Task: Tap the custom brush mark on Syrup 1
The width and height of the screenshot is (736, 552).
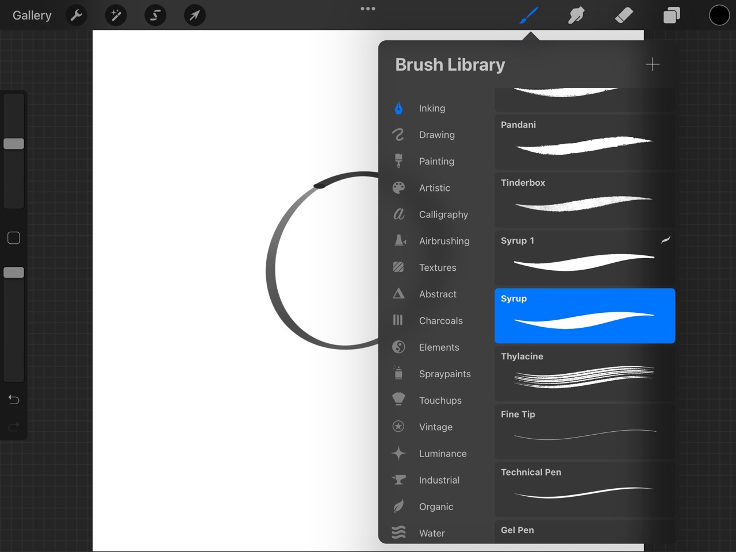Action: [x=665, y=240]
